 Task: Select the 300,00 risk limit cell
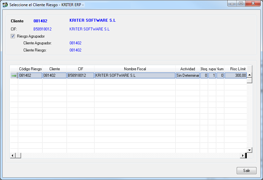tap(235, 75)
